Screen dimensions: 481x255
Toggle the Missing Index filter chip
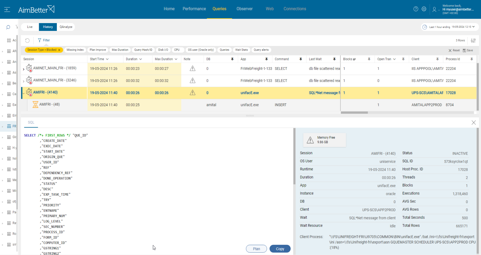[75, 50]
